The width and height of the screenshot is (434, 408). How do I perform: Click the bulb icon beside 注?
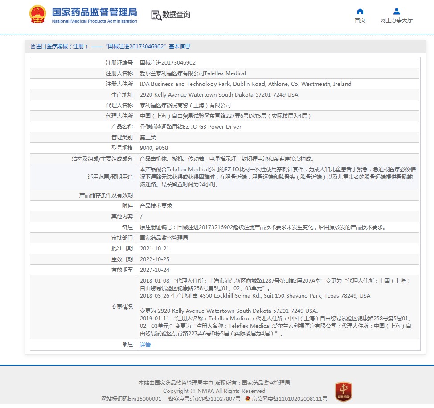[x=125, y=344]
